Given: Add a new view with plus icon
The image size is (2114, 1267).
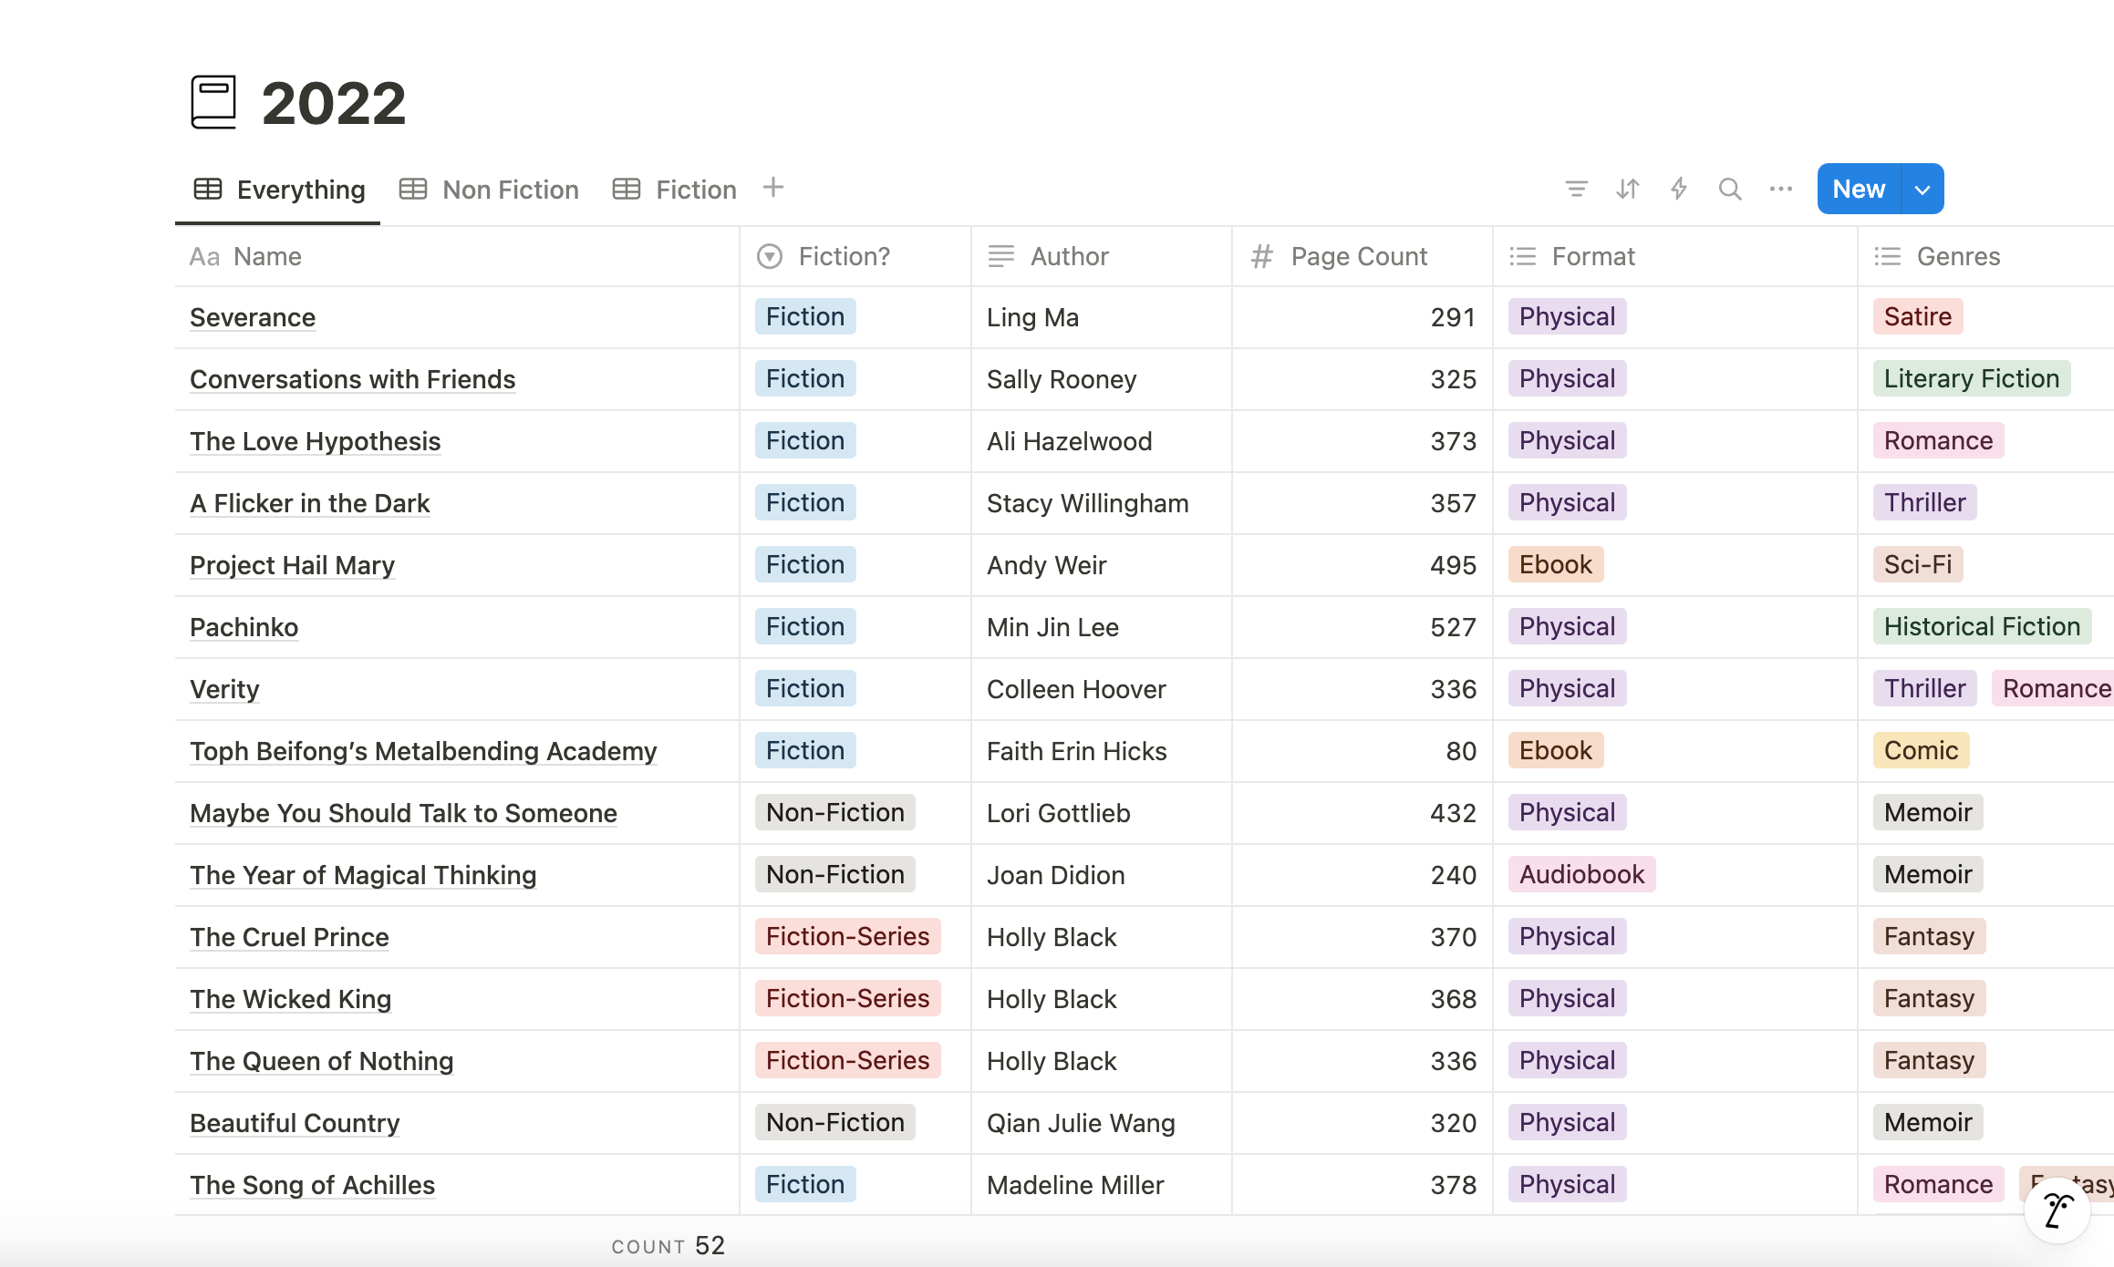Looking at the screenshot, I should coord(773,188).
